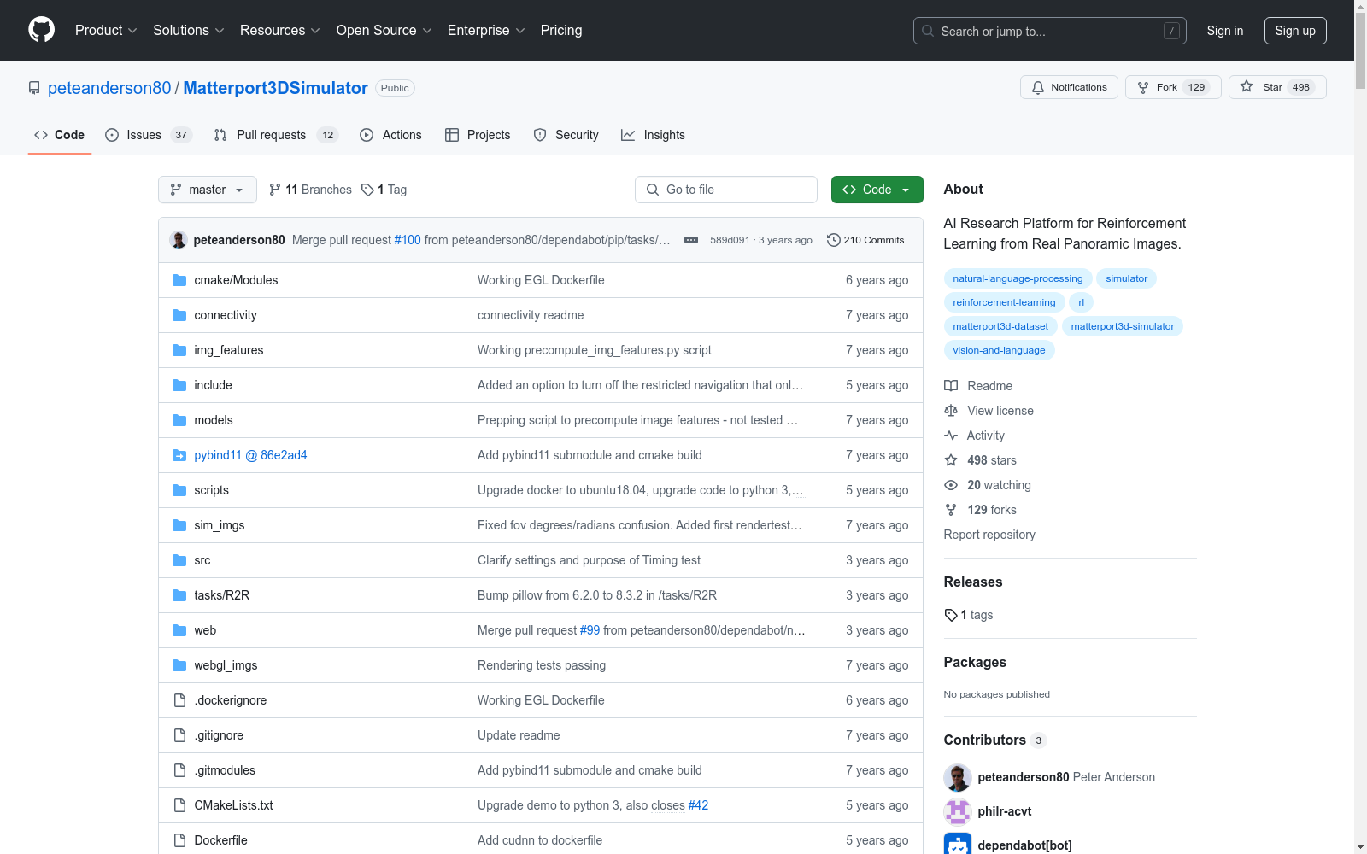Switch to the Issues tab
The height and width of the screenshot is (854, 1367).
coord(149,135)
